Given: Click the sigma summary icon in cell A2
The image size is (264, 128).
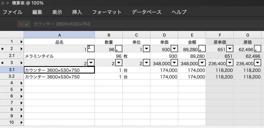Looking at the screenshot, I should 91,49.
